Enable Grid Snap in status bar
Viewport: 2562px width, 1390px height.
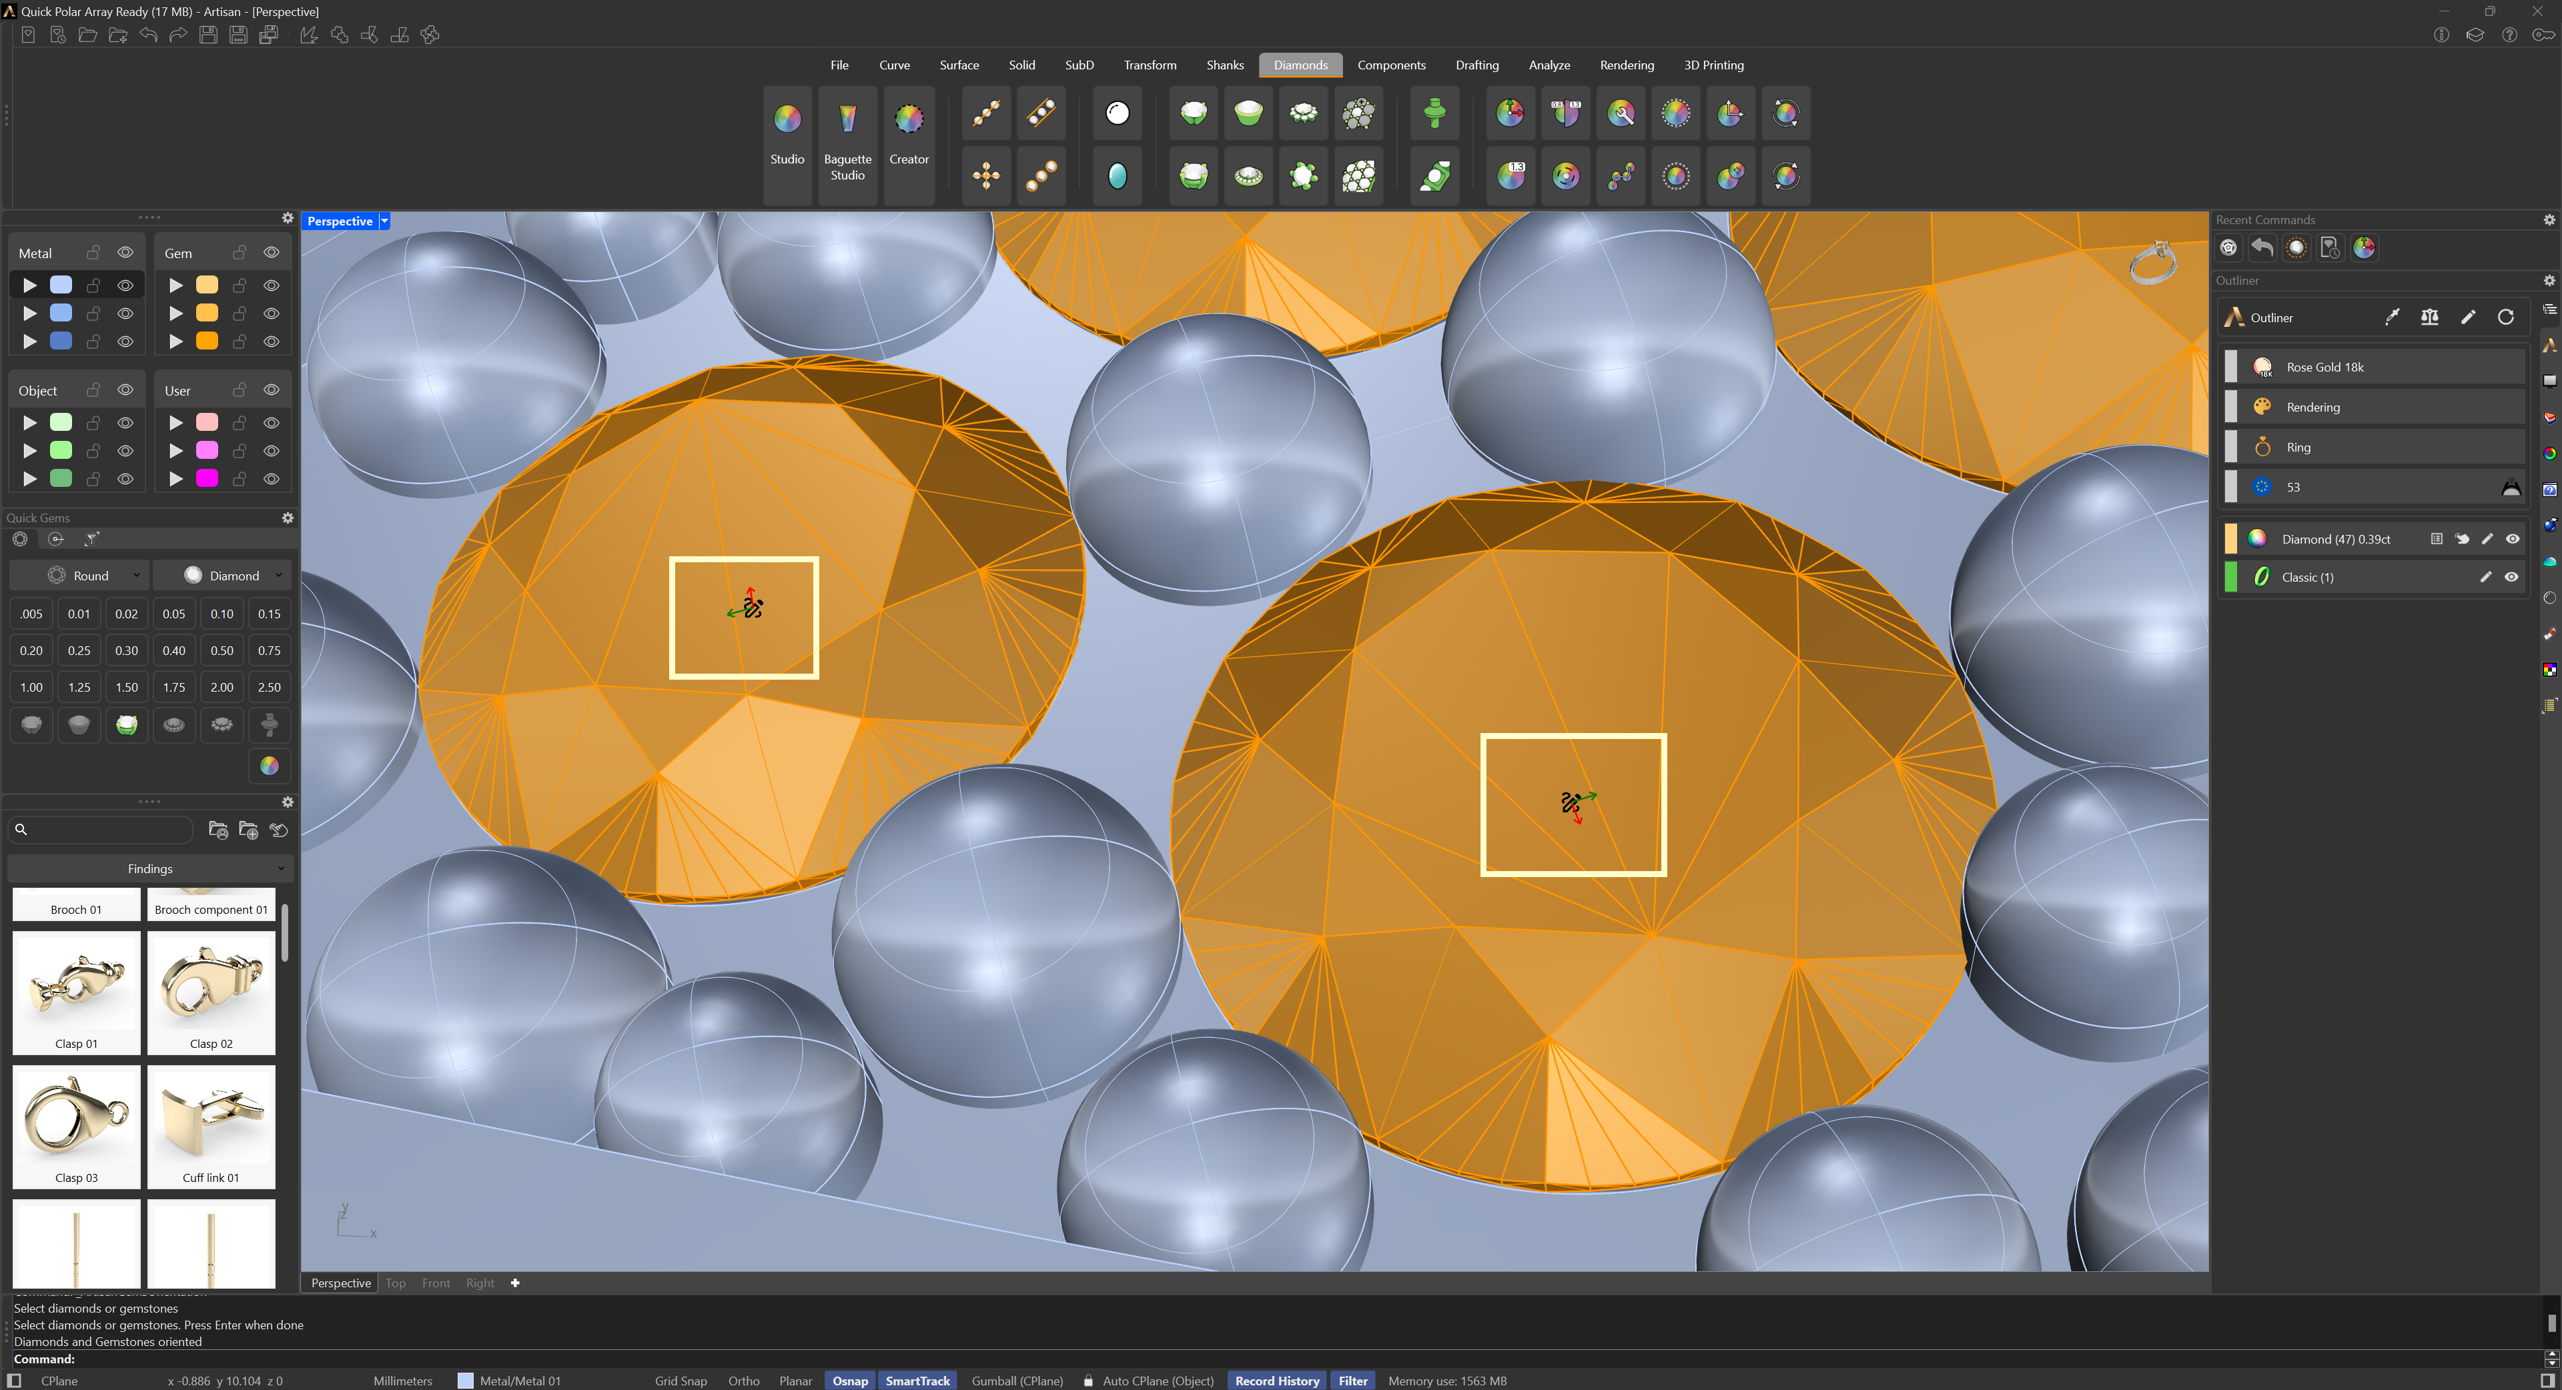pyautogui.click(x=681, y=1380)
